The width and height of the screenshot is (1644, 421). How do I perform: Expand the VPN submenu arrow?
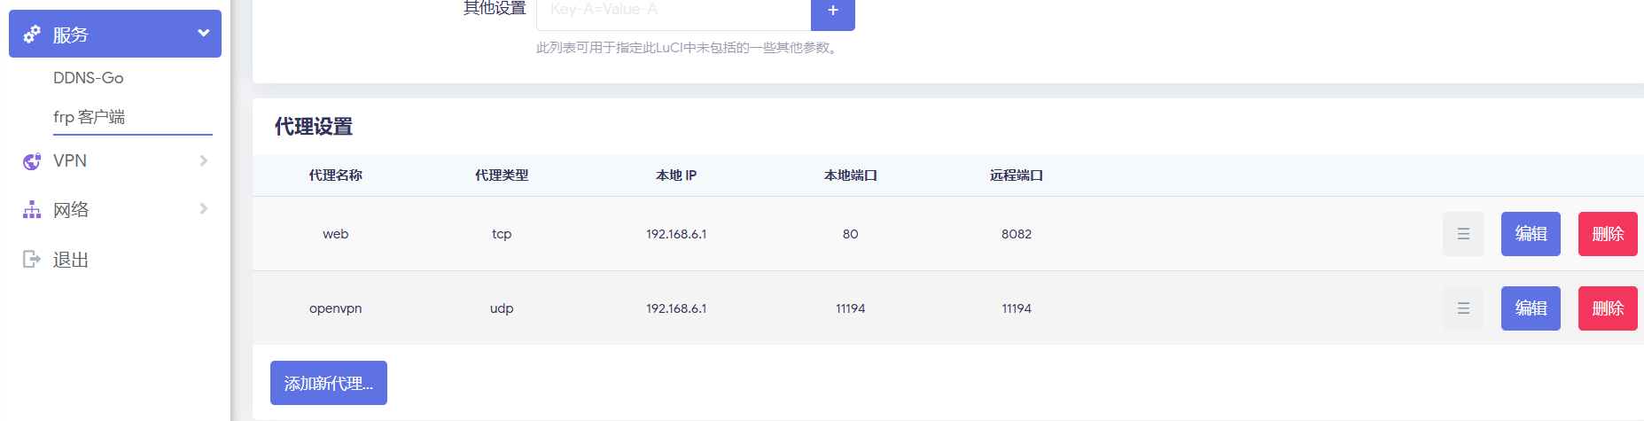pos(203,160)
